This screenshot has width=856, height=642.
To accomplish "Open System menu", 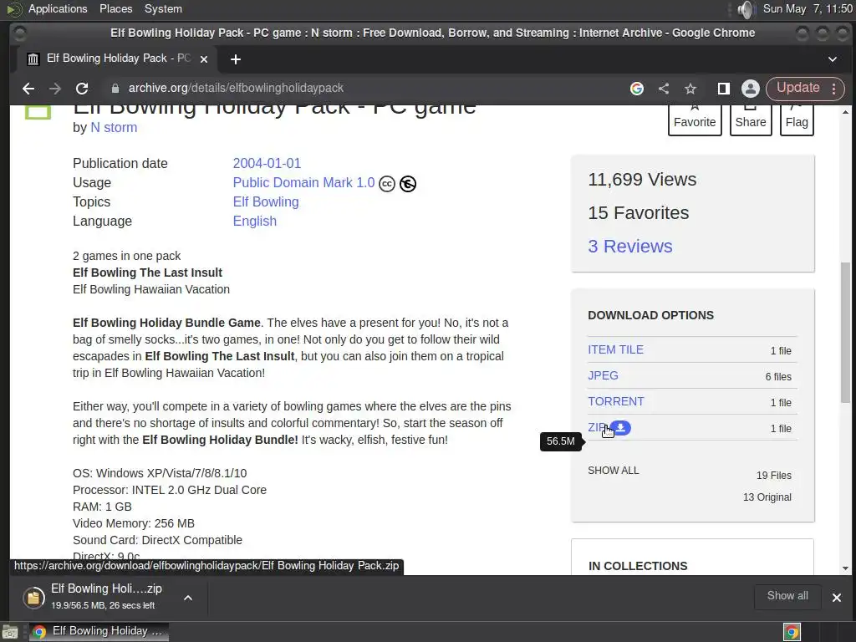I will tap(163, 8).
